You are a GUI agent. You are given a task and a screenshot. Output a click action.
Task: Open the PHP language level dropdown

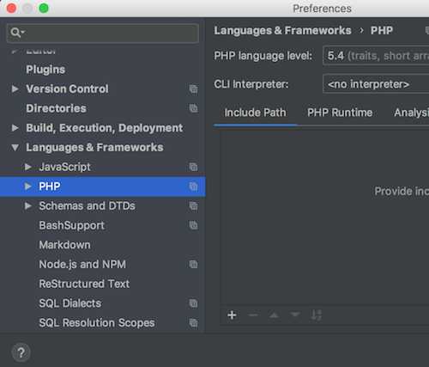376,56
